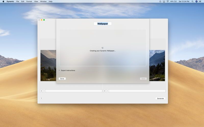Click the brightness sun icon in menu bar
This screenshot has height=127, width=204.
click(x=160, y=2)
